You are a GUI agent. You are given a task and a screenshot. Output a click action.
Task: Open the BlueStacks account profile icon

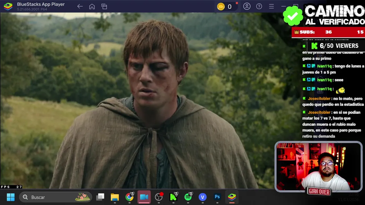[247, 6]
